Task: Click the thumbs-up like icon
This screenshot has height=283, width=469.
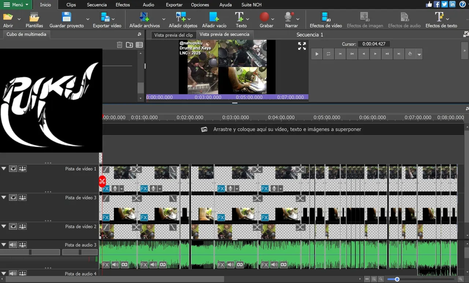Action: (x=429, y=4)
